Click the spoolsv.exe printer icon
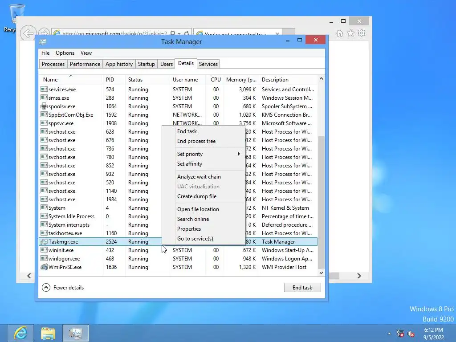 pyautogui.click(x=44, y=106)
